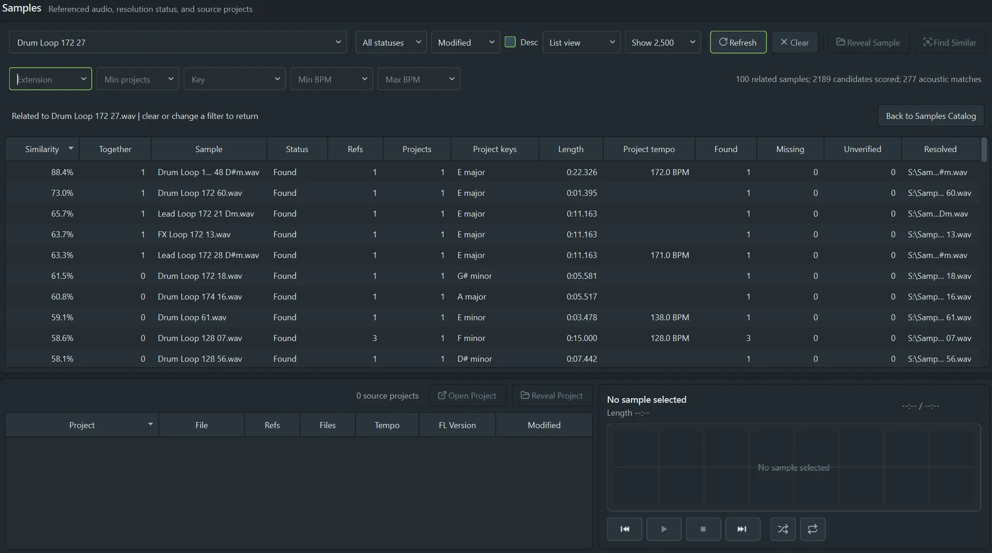Select row FX Loop 172 13.wav
Screen dimensions: 992x553
(x=493, y=234)
